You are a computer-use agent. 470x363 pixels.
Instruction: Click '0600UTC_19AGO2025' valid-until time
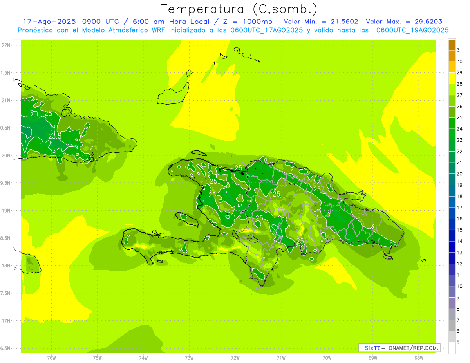412,30
